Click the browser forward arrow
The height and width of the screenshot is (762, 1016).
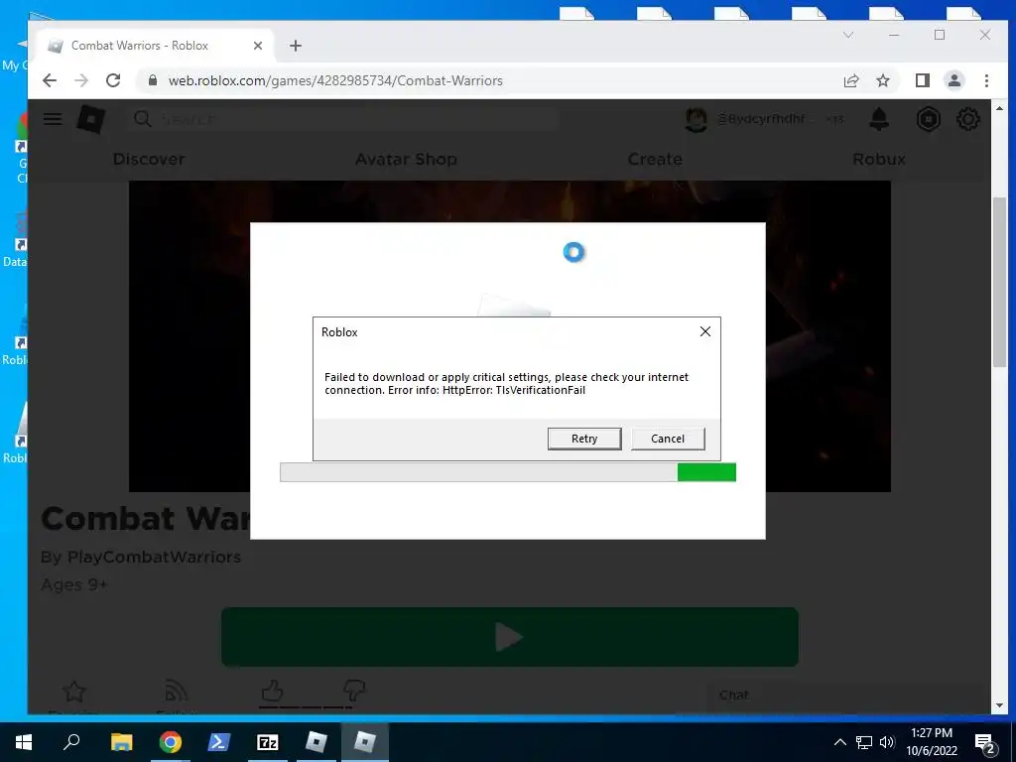[81, 80]
